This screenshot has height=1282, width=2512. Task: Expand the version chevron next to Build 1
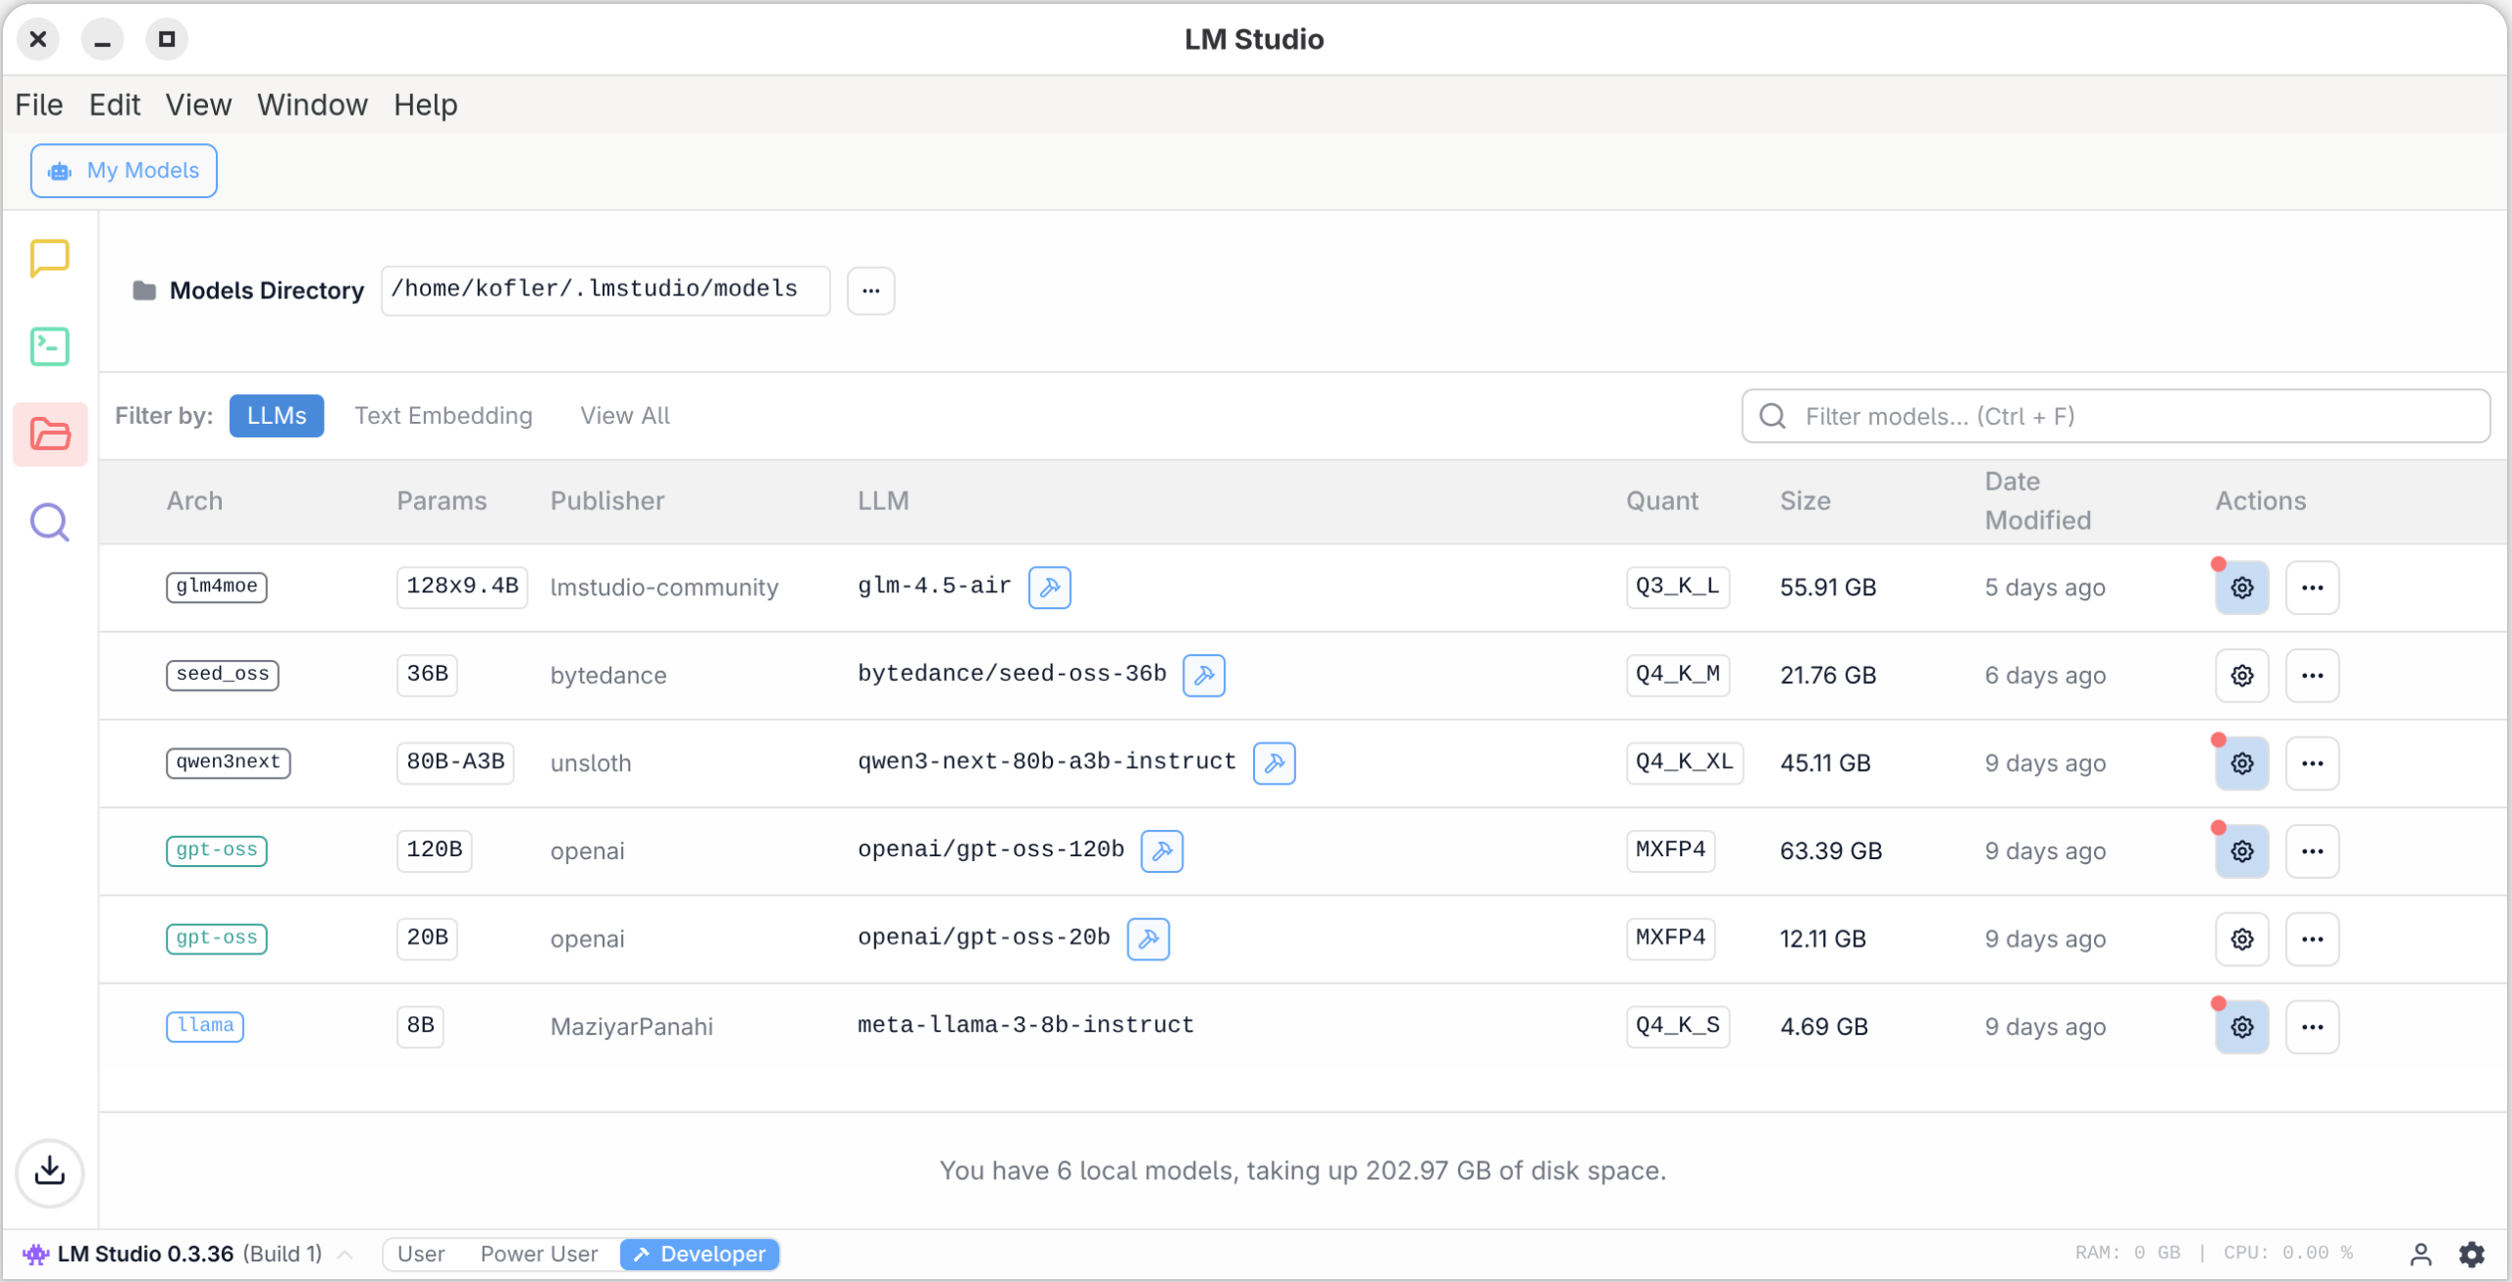click(x=345, y=1254)
